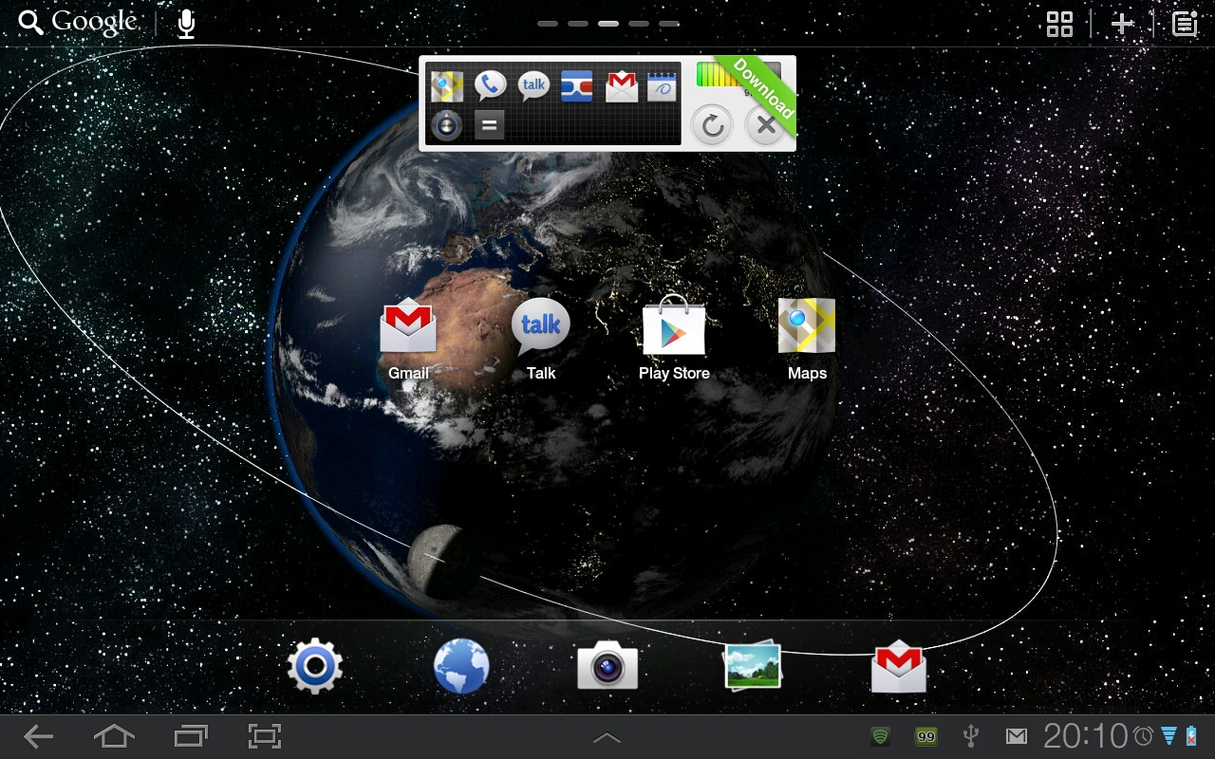The height and width of the screenshot is (759, 1215).
Task: Open the Play Store app
Action: [674, 337]
